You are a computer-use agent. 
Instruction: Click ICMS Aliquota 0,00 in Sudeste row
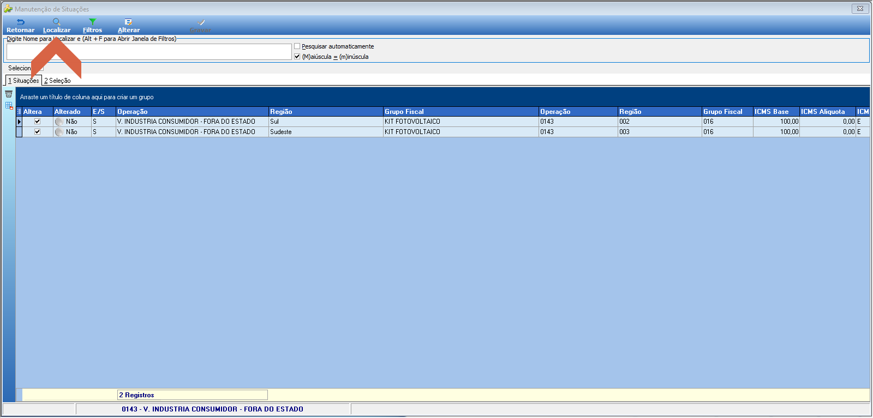point(828,132)
